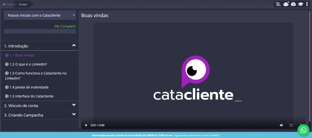Click the page vertical scrollbar

(310, 66)
